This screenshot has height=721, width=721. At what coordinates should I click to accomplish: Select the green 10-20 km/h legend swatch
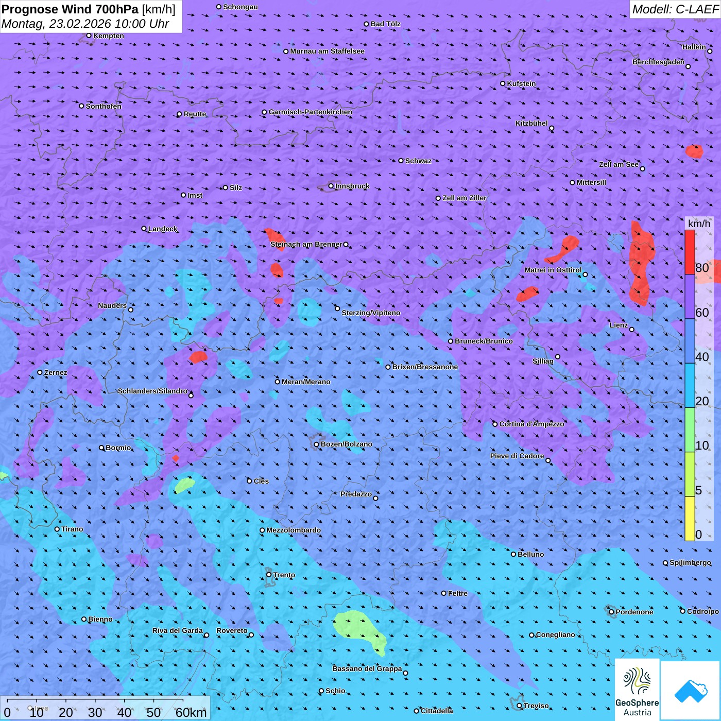click(690, 430)
